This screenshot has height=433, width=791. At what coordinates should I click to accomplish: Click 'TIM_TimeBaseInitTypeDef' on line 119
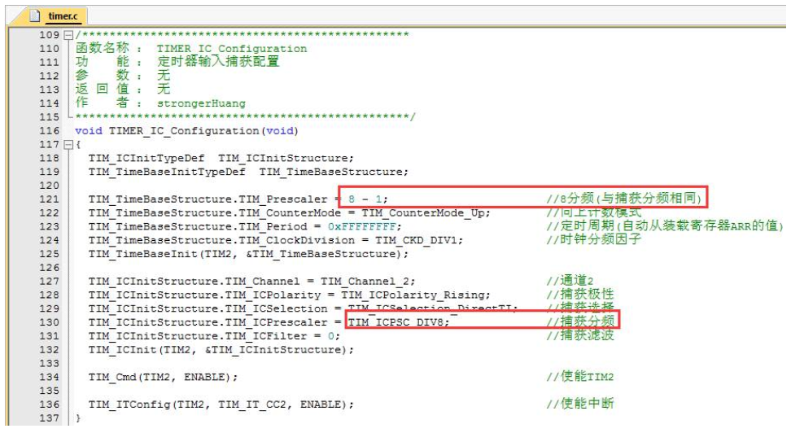[x=167, y=172]
